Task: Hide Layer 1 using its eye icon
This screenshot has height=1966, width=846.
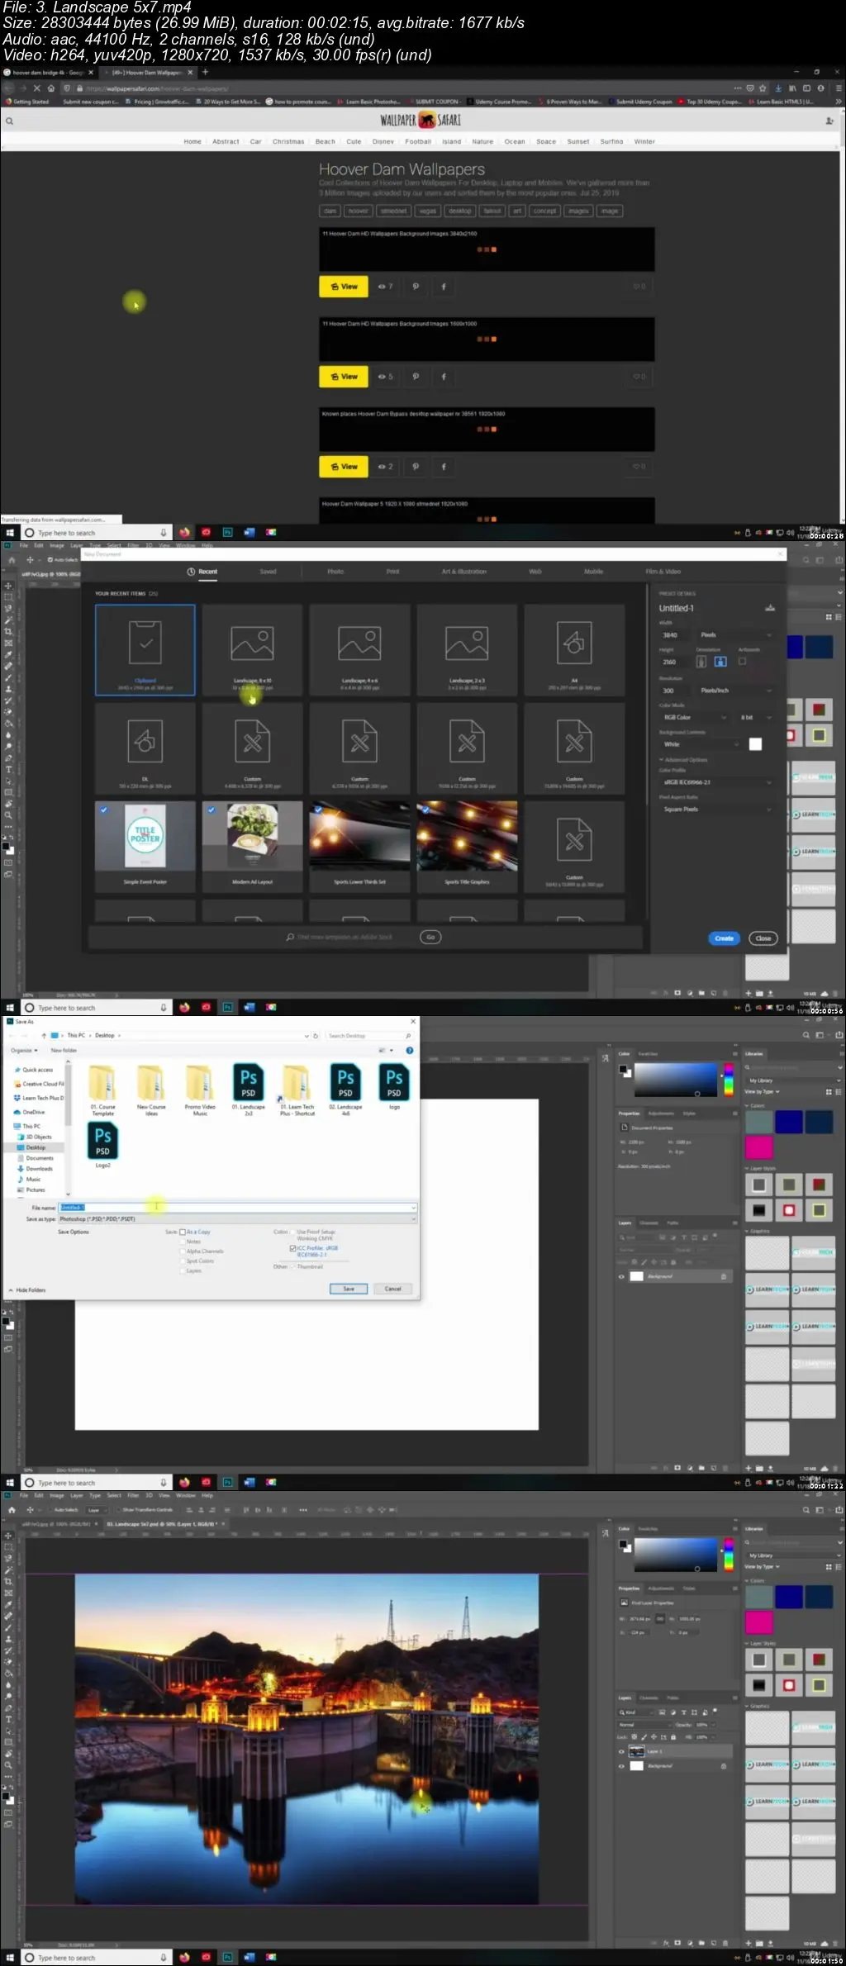Action: pyautogui.click(x=621, y=1751)
